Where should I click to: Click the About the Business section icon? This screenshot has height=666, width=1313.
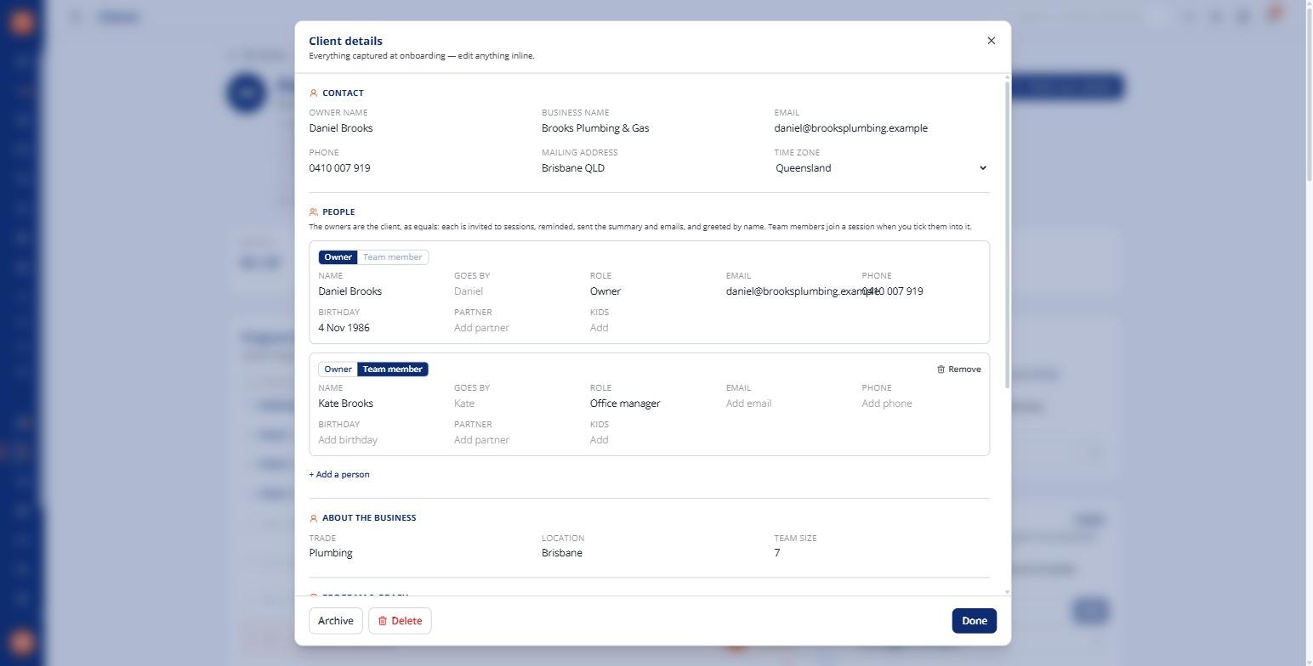[314, 518]
